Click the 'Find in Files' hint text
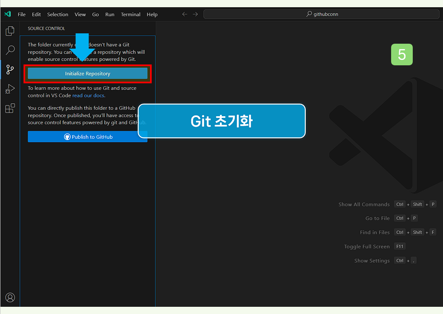 pos(375,232)
